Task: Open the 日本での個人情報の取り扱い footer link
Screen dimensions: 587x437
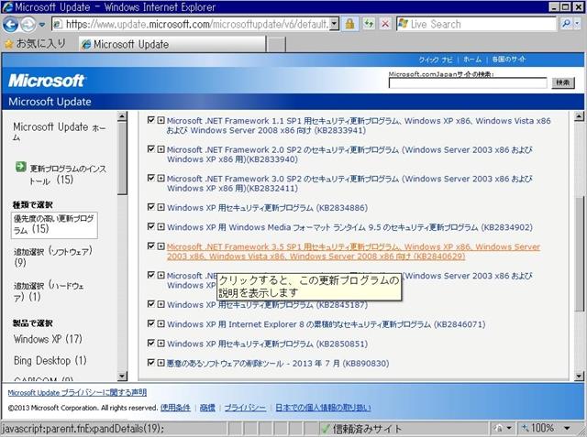Action: (x=323, y=408)
